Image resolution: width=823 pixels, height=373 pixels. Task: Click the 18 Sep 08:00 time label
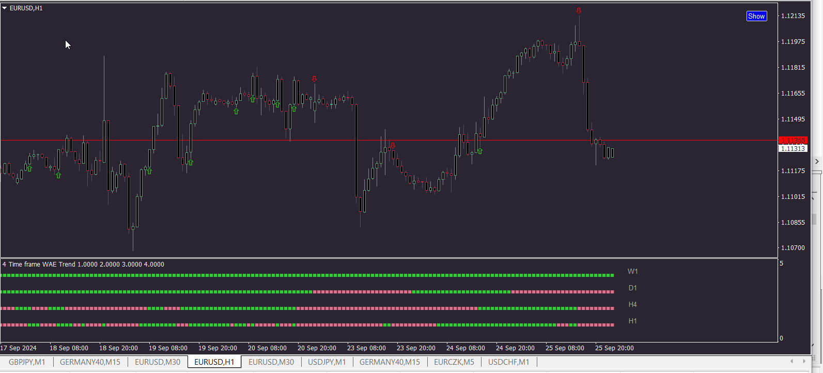coord(69,348)
